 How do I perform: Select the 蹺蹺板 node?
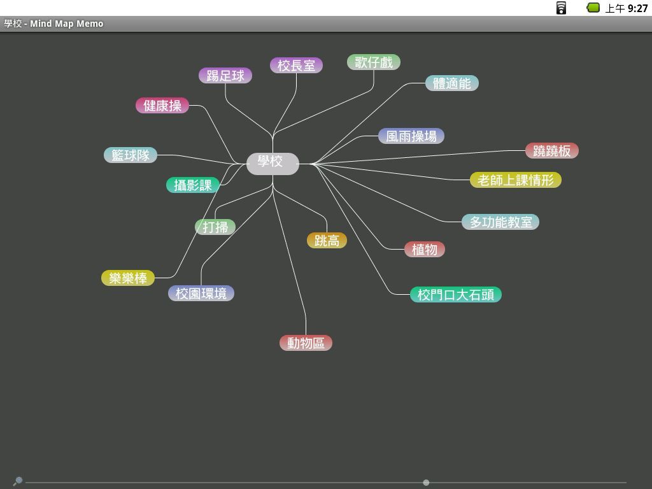click(x=552, y=151)
